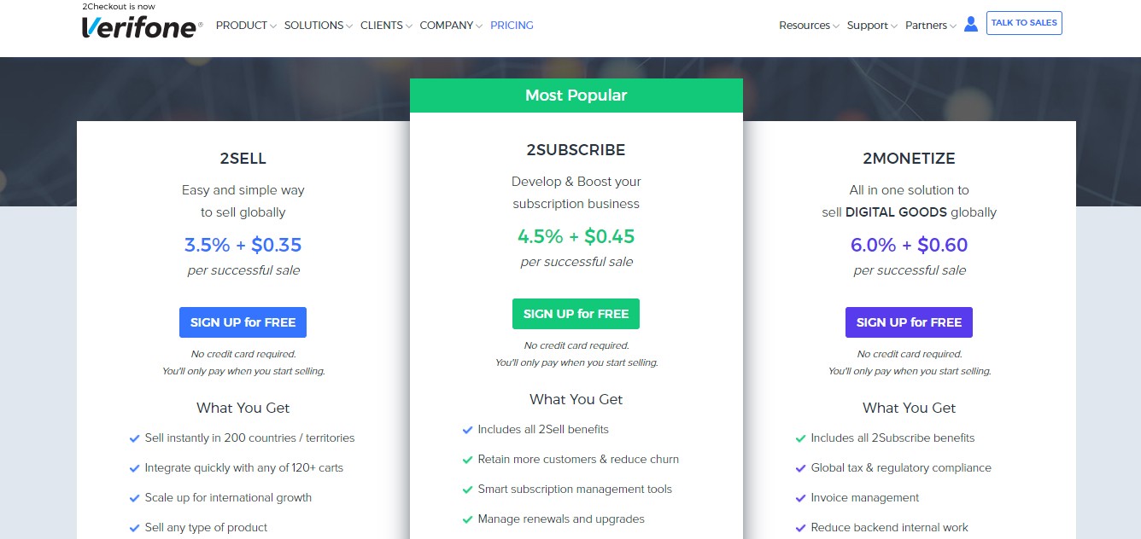1141x539 pixels.
Task: Sign up for free for 2SUBSCRIBE
Action: pyautogui.click(x=576, y=314)
